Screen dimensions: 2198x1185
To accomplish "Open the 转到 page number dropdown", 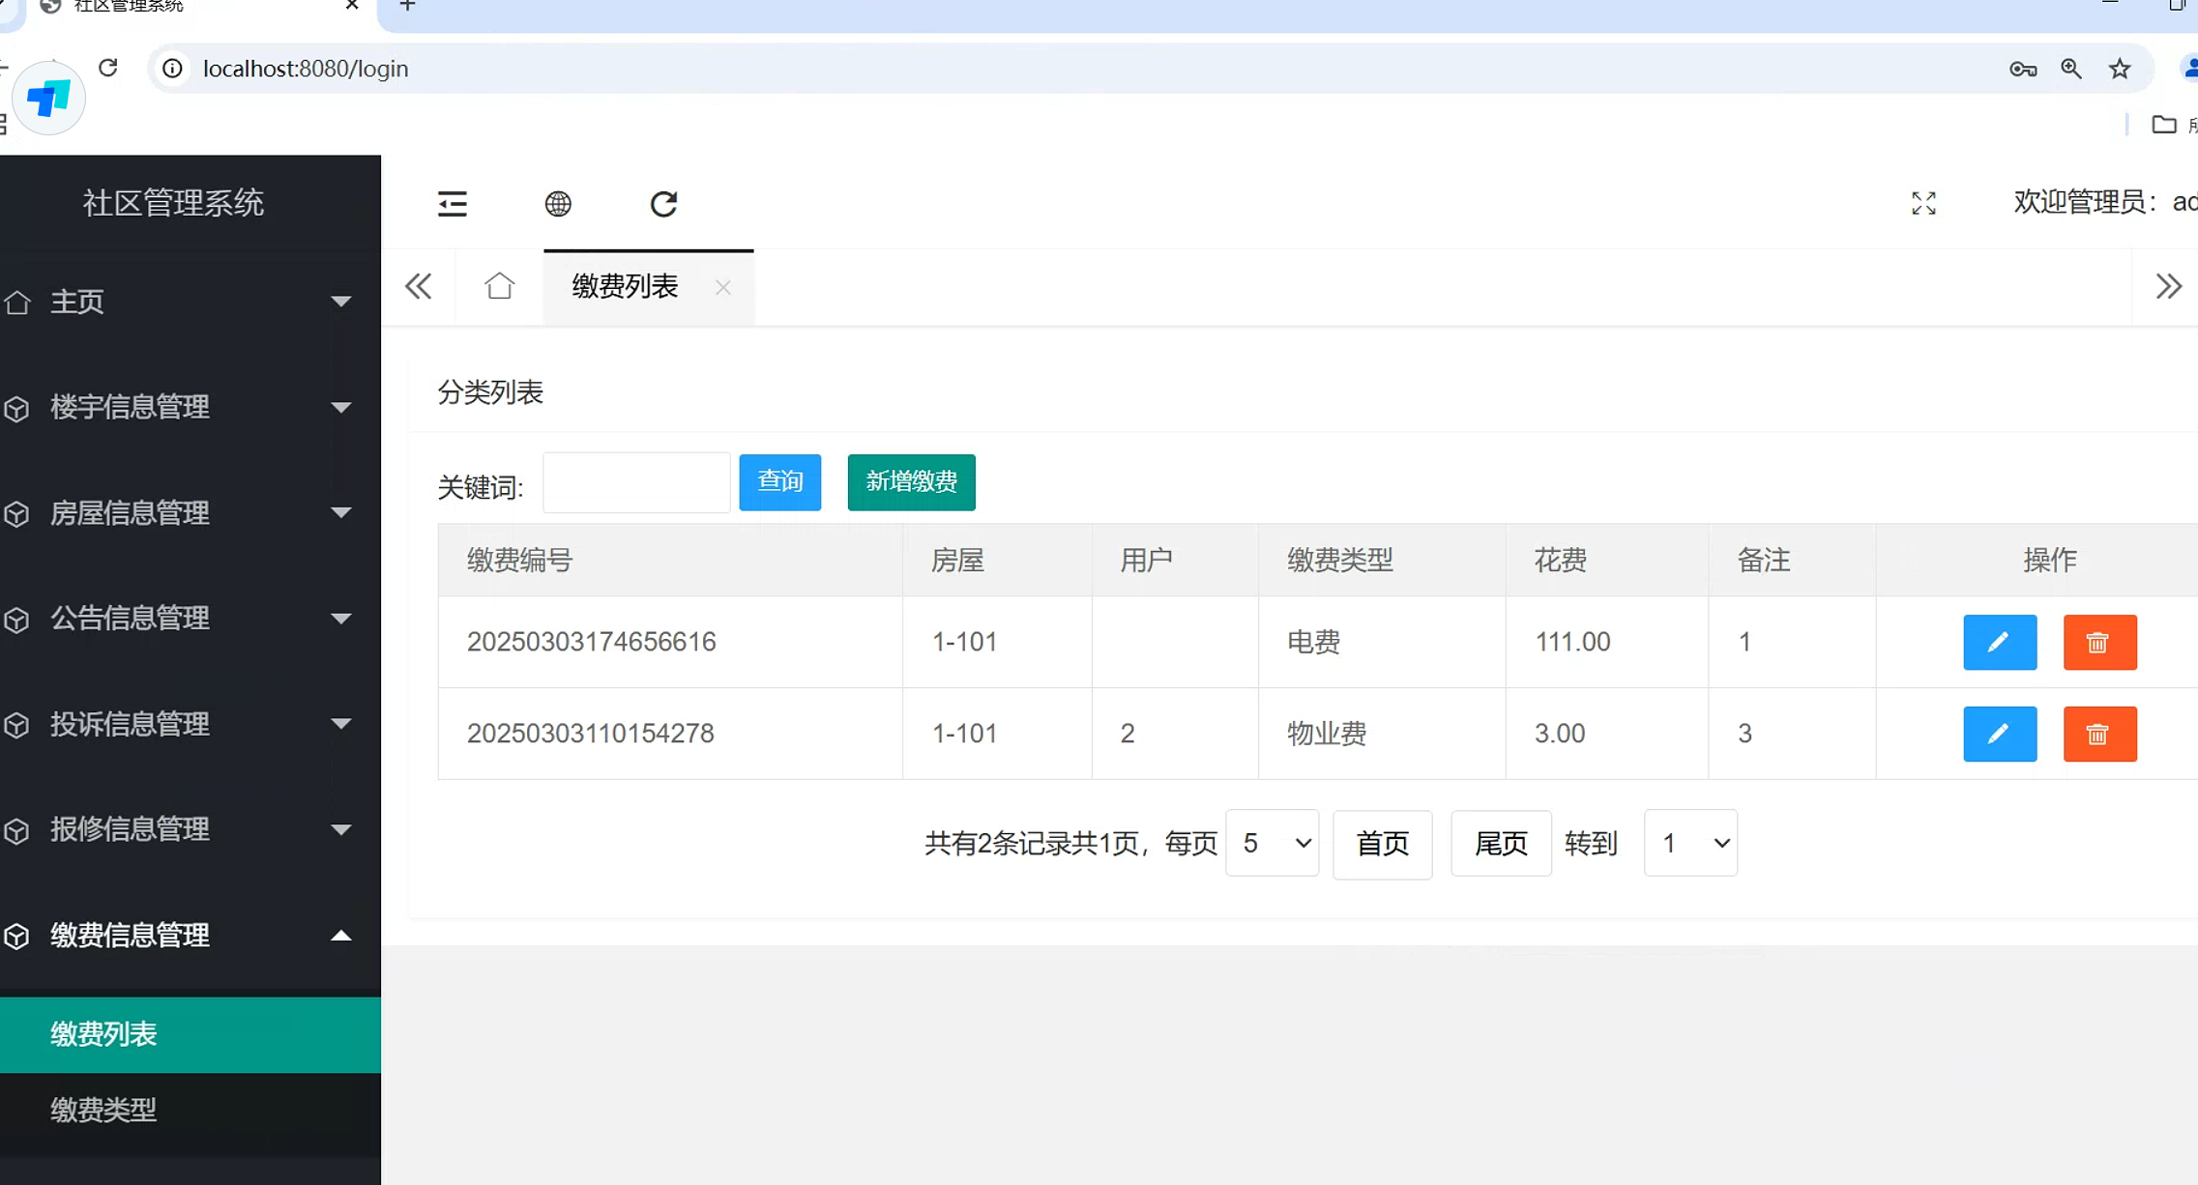I will click(x=1689, y=843).
